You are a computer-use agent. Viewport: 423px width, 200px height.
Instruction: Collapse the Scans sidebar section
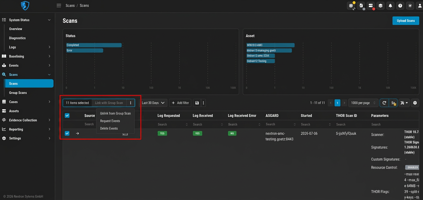[x=49, y=74]
